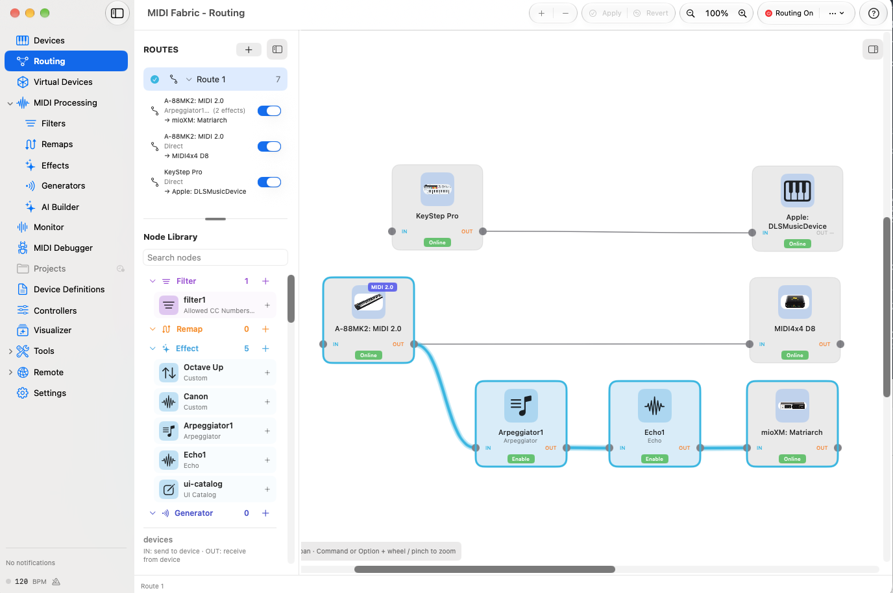Open MIDI Debugger from the sidebar
Screen dimensions: 893x593
click(66, 248)
